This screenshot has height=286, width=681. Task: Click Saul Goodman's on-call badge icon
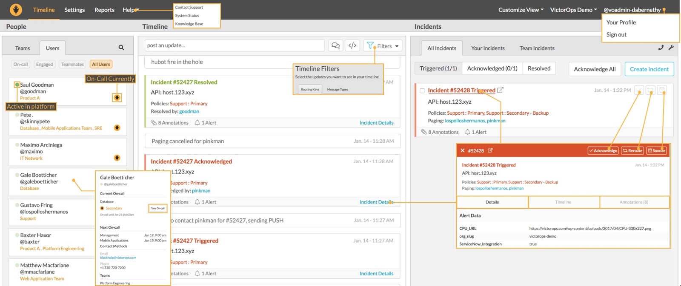[117, 98]
